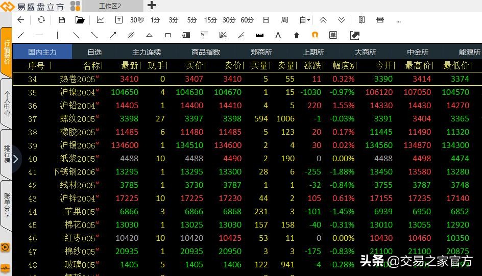Screen dimensions: 482x276
Task: Open the 行情报价 sidebar tab
Action: (x=7, y=52)
